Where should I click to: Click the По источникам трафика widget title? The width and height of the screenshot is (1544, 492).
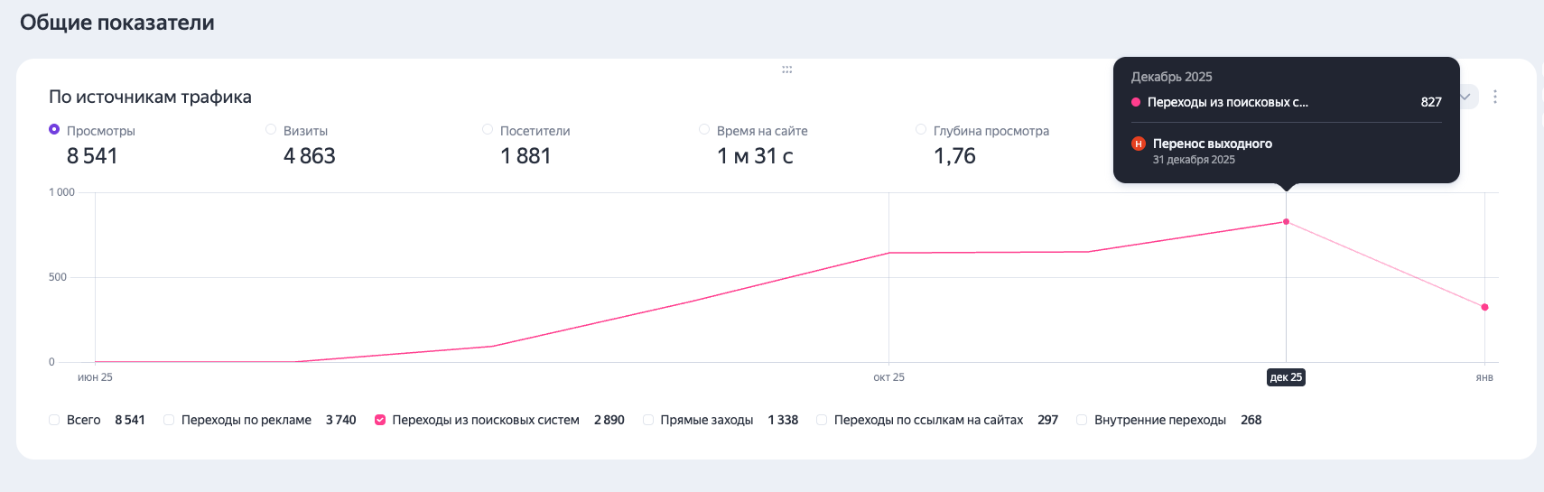pyautogui.click(x=150, y=97)
